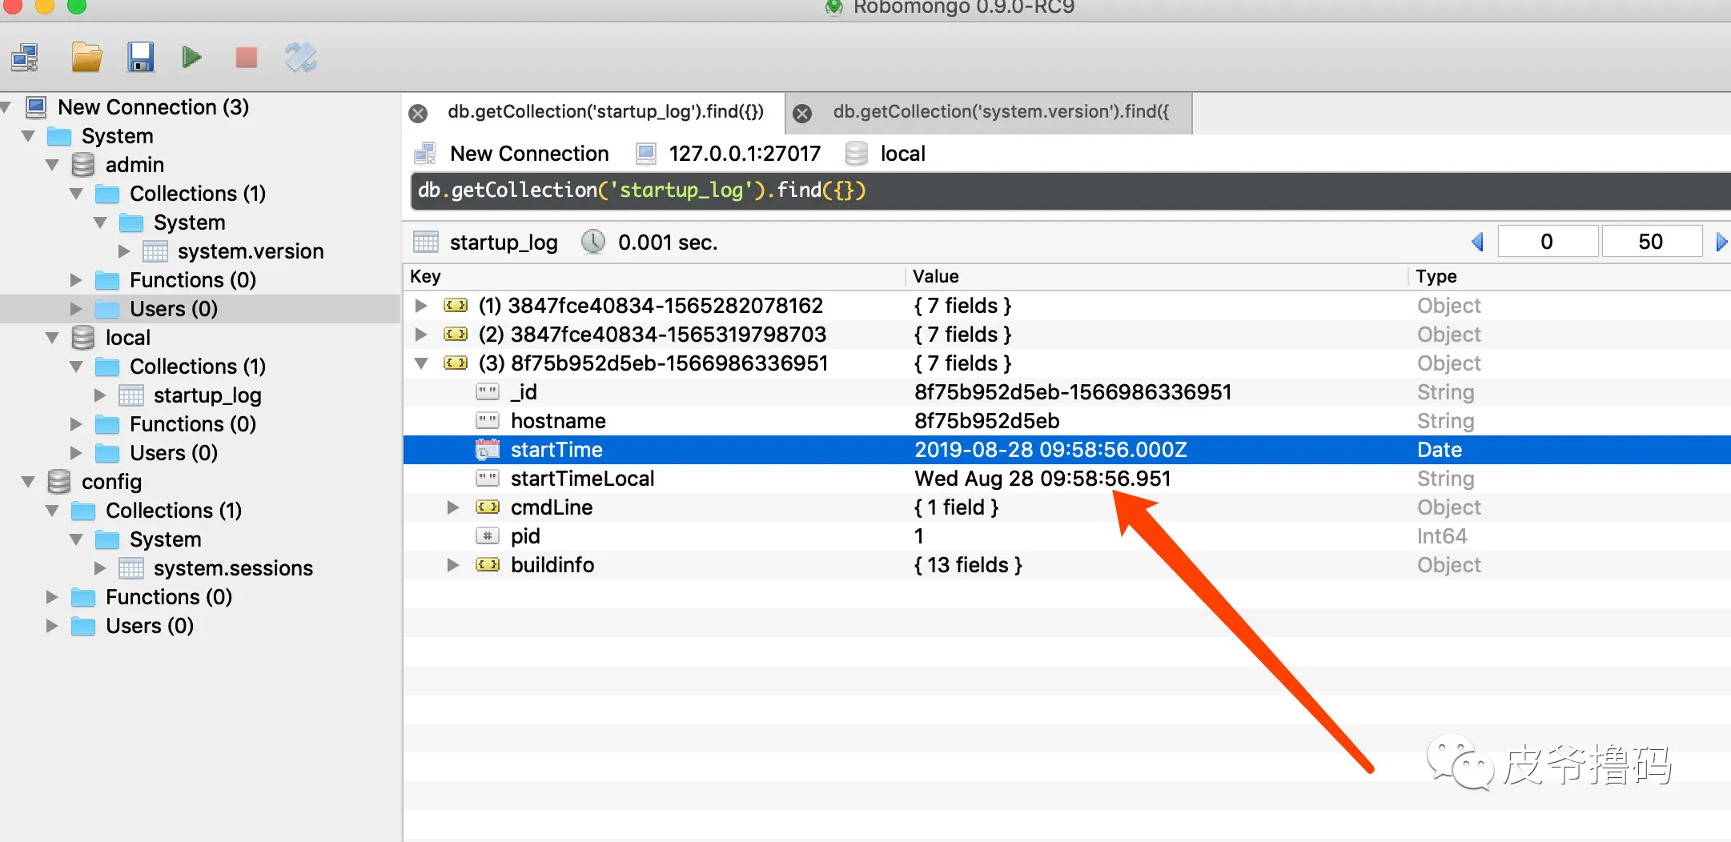Select the admin database icon
Viewport: 1731px width, 842px height.
point(83,165)
